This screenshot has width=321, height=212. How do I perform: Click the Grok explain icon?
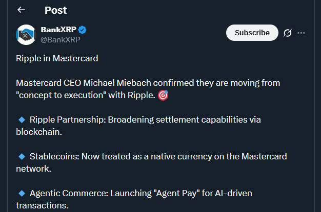[288, 33]
